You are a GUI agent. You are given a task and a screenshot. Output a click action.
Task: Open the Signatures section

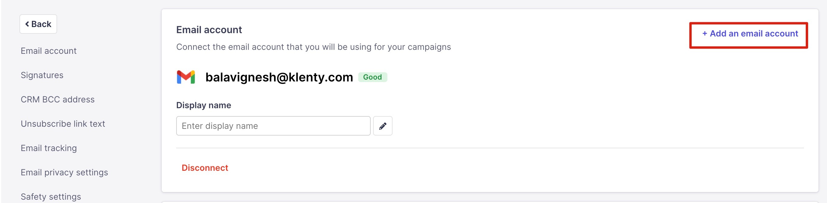[42, 75]
